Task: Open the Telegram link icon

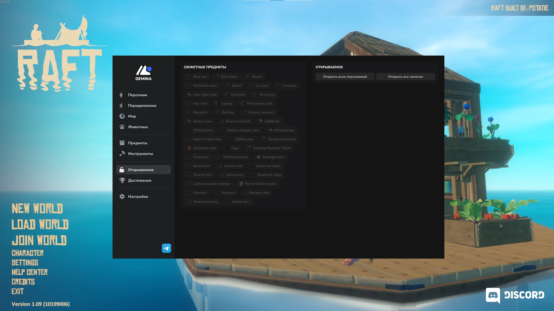Action: pos(166,248)
